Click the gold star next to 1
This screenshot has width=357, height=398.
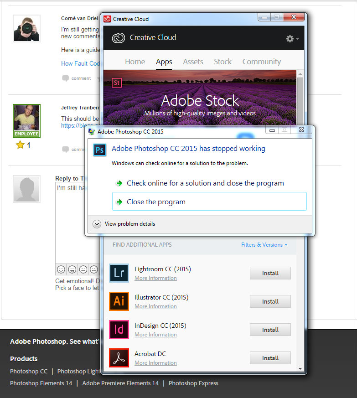[x=20, y=145]
